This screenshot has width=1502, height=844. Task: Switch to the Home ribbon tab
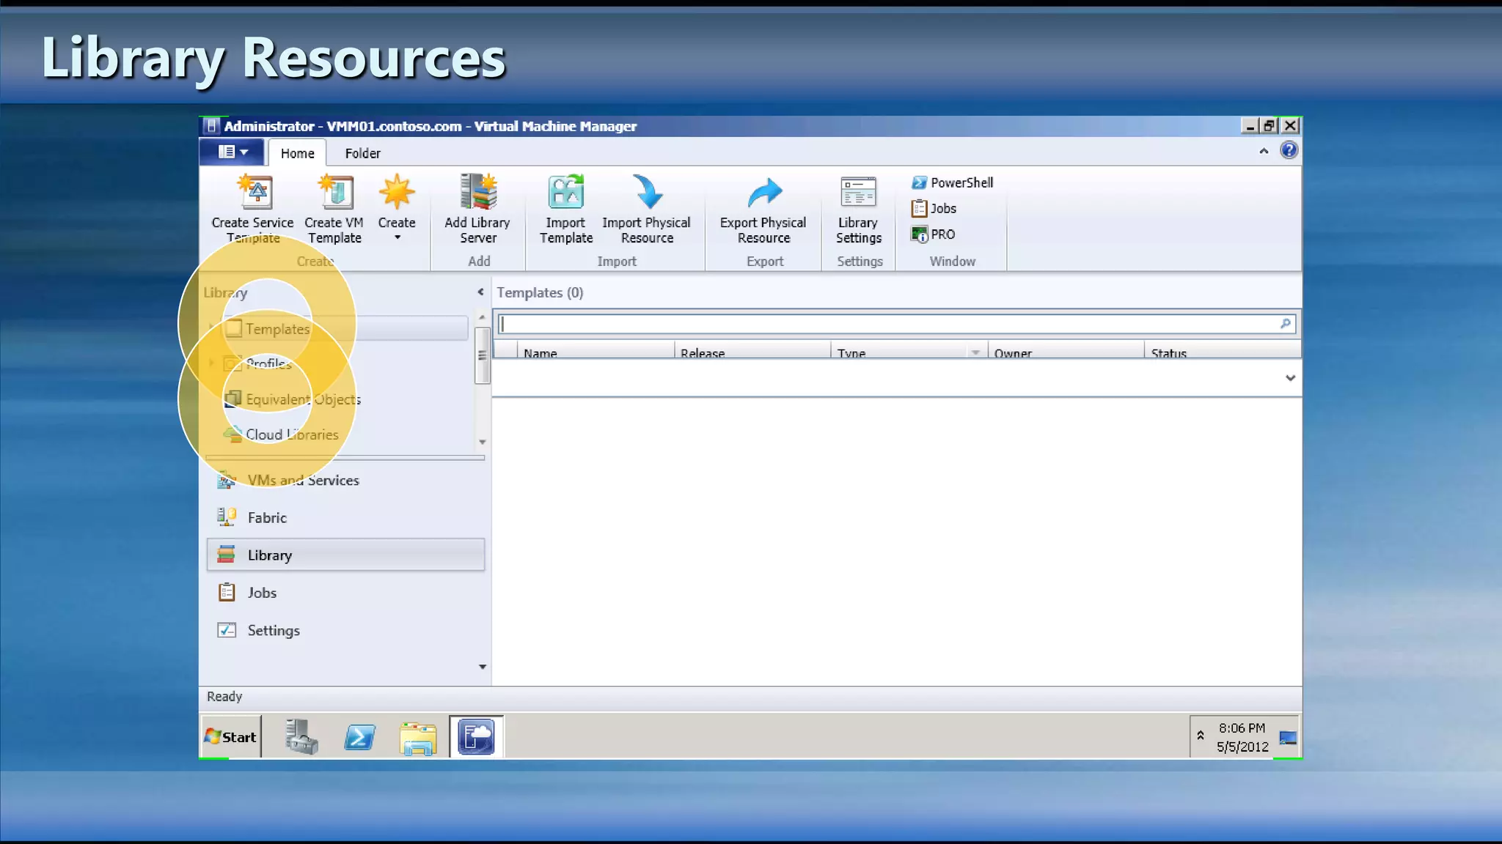click(297, 153)
